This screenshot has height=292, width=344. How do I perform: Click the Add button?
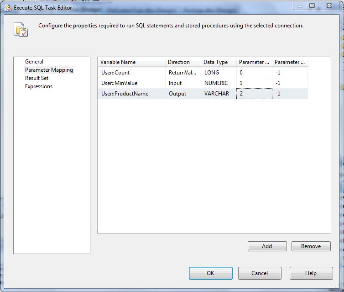[267, 246]
